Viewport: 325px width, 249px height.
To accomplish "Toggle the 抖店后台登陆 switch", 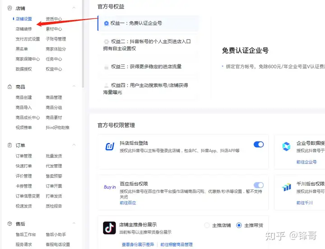I will (x=259, y=144).
